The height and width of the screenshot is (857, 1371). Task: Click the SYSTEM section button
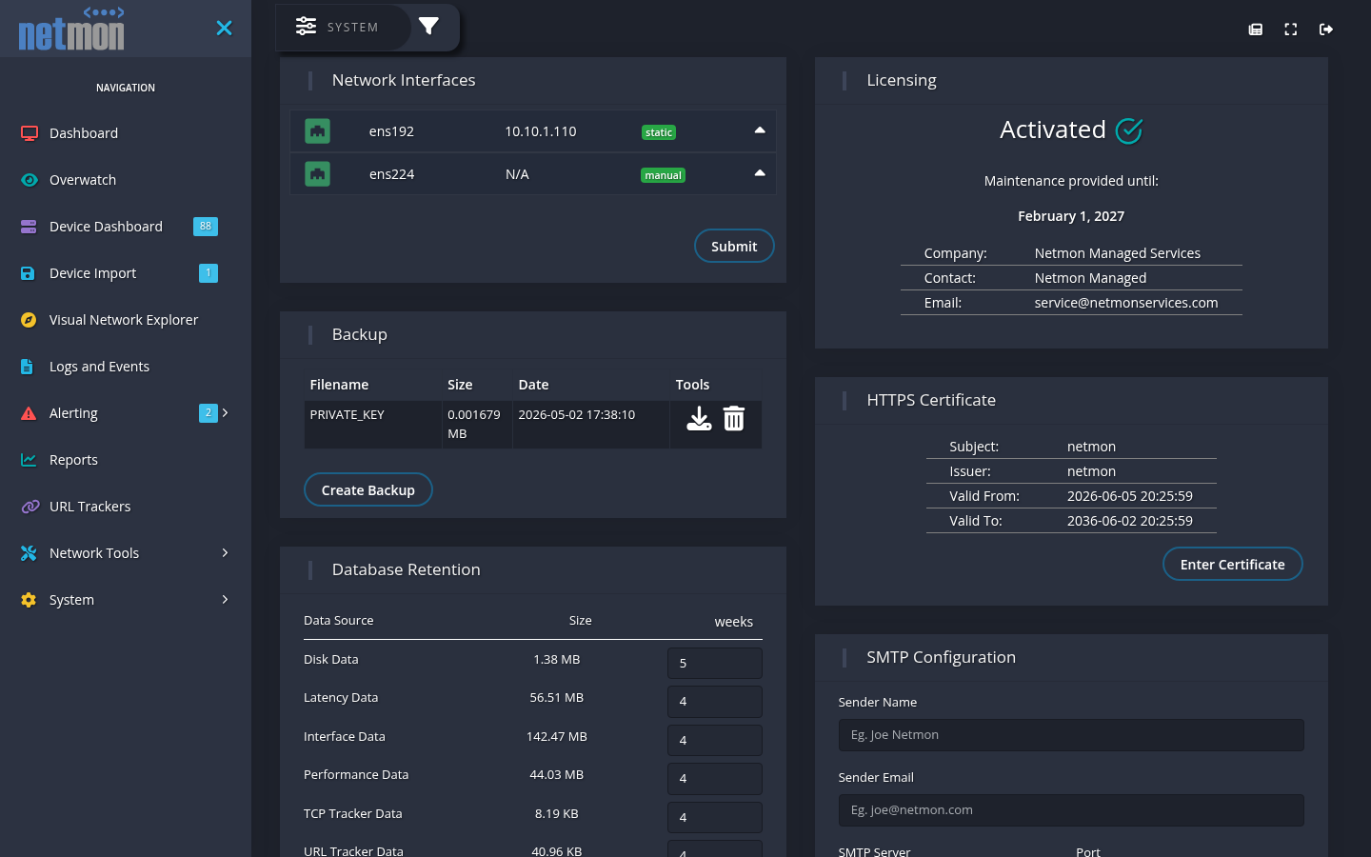tap(343, 27)
